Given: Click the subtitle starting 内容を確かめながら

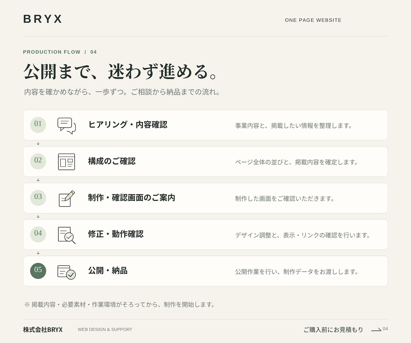Looking at the screenshot, I should point(123,92).
